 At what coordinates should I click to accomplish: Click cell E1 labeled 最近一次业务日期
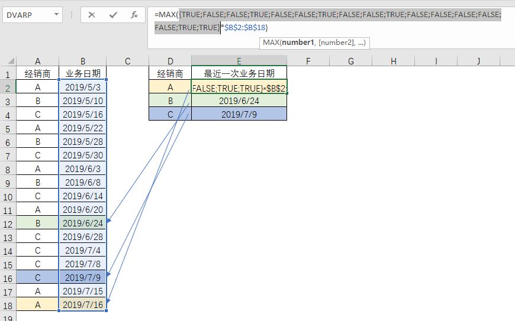point(239,73)
